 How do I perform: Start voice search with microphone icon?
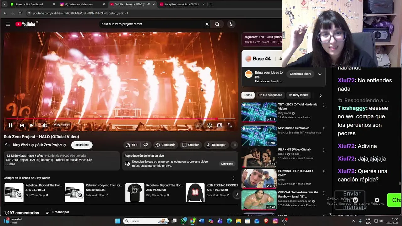231,24
